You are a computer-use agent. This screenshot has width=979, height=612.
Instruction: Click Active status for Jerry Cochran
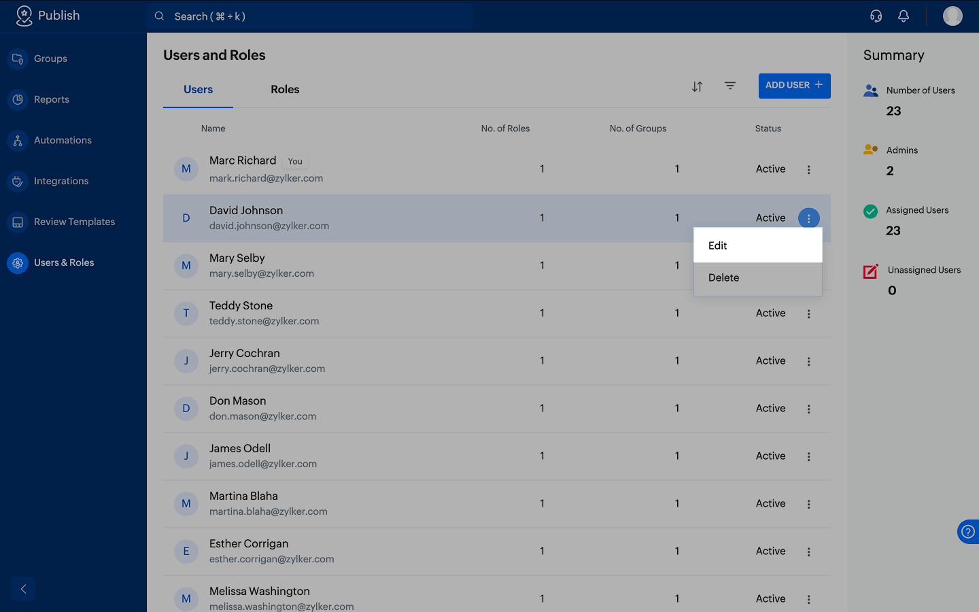click(x=770, y=361)
